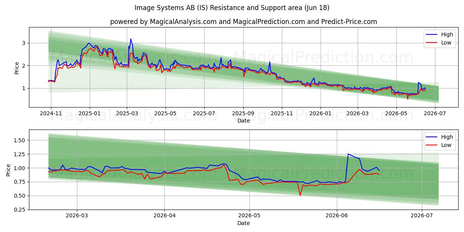Click the March 2025 blue High peak above 3
464x232 pixels.
pyautogui.click(x=131, y=39)
